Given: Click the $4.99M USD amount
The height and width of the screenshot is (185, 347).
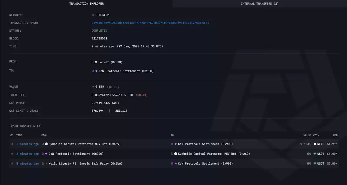Looking at the screenshot, I should click(332, 144).
